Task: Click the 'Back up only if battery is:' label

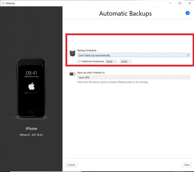Action: pos(91,73)
